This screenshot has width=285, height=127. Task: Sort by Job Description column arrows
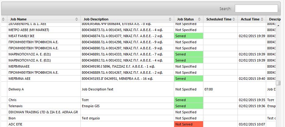170,19
